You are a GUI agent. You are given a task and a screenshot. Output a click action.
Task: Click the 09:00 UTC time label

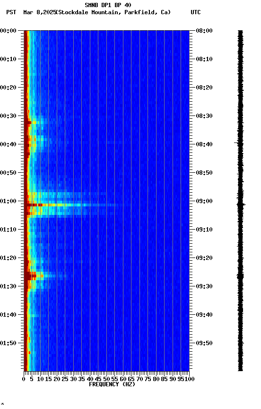[204, 201]
